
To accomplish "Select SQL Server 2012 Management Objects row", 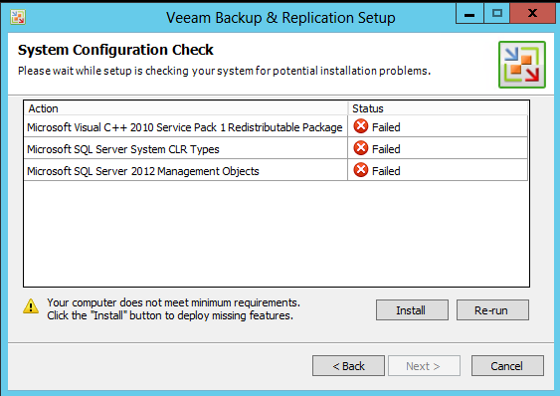I will 276,170.
